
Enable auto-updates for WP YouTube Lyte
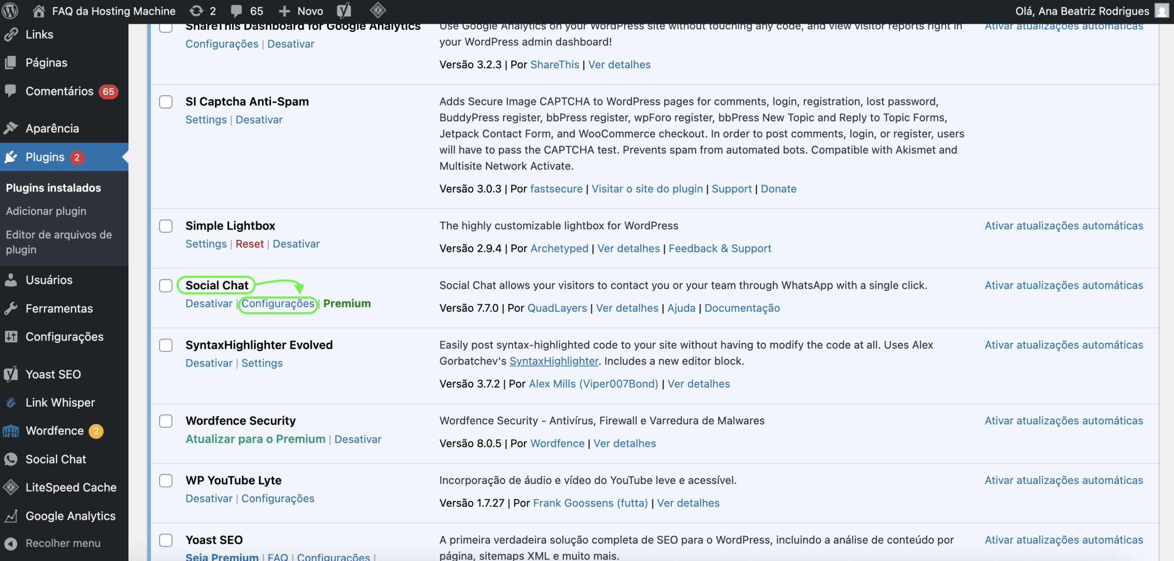coord(1064,480)
